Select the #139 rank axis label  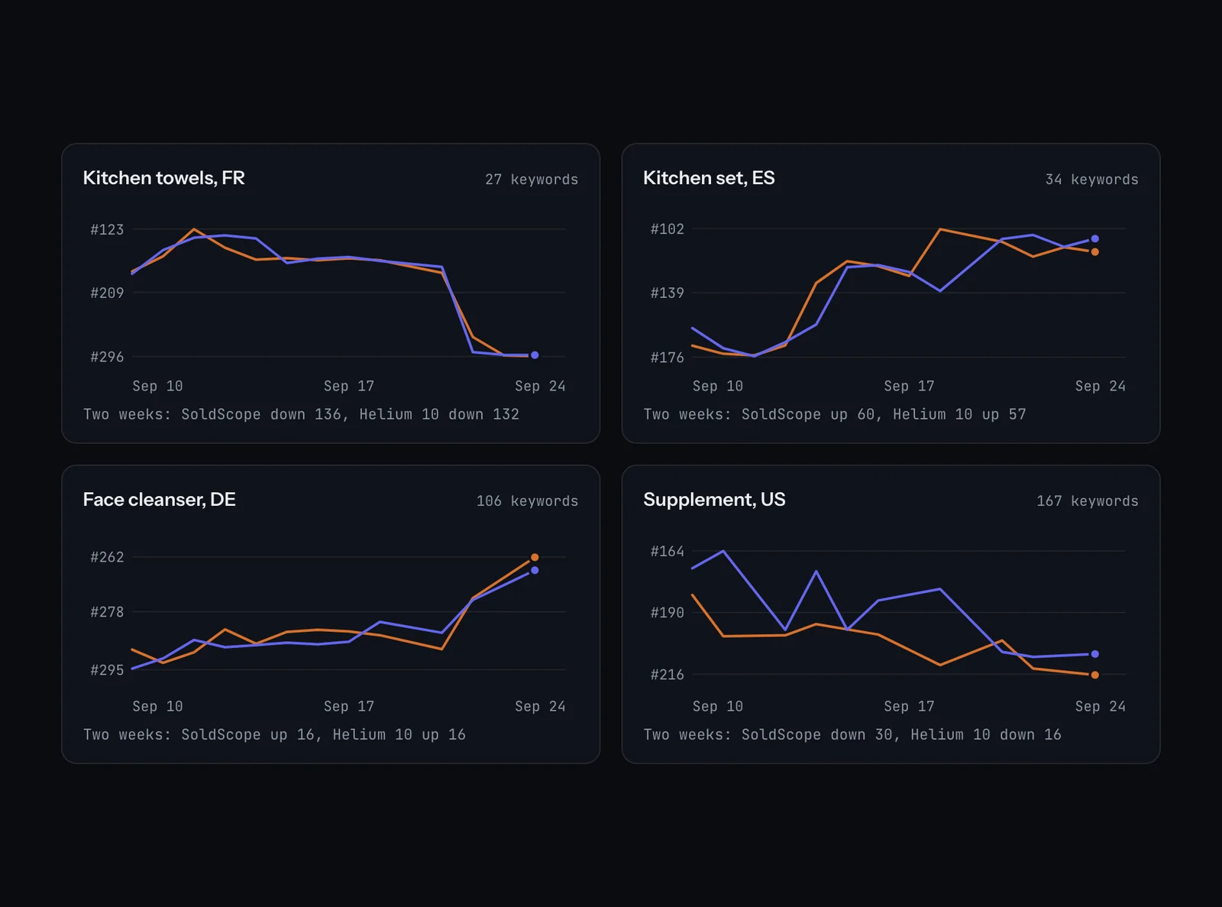point(667,293)
